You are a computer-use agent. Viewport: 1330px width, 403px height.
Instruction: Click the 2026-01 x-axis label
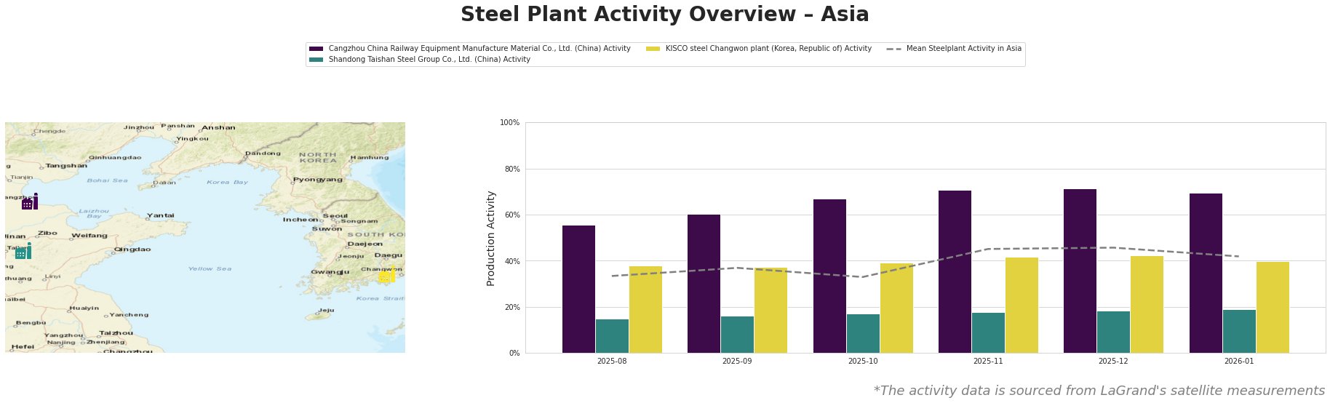pos(1238,361)
